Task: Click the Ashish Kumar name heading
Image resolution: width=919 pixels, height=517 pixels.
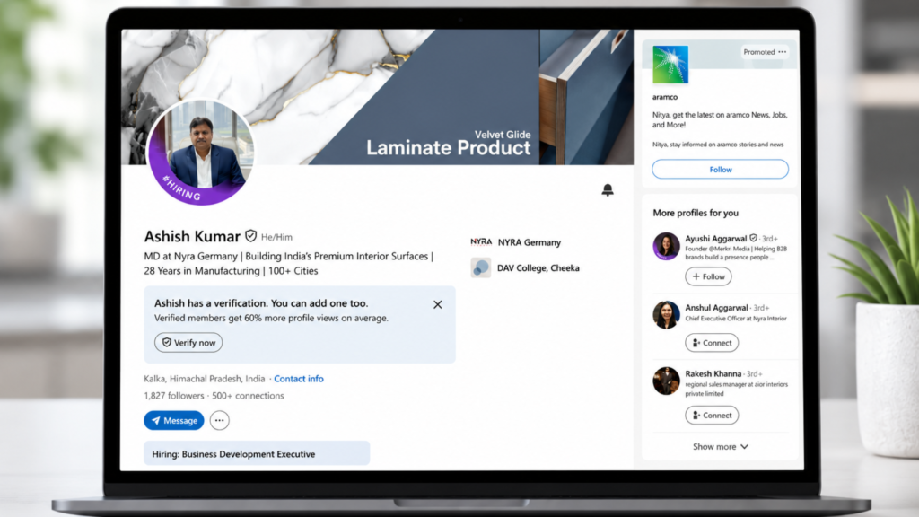Action: pyautogui.click(x=192, y=236)
